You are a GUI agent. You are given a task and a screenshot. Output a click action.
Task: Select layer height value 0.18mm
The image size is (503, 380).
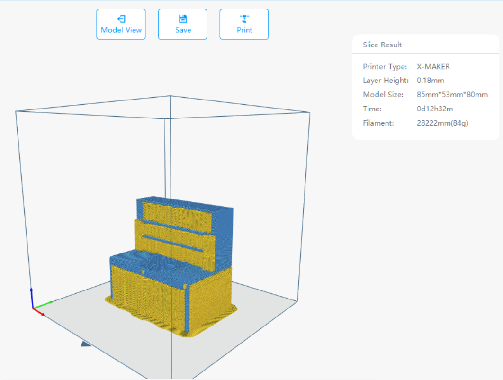point(430,81)
